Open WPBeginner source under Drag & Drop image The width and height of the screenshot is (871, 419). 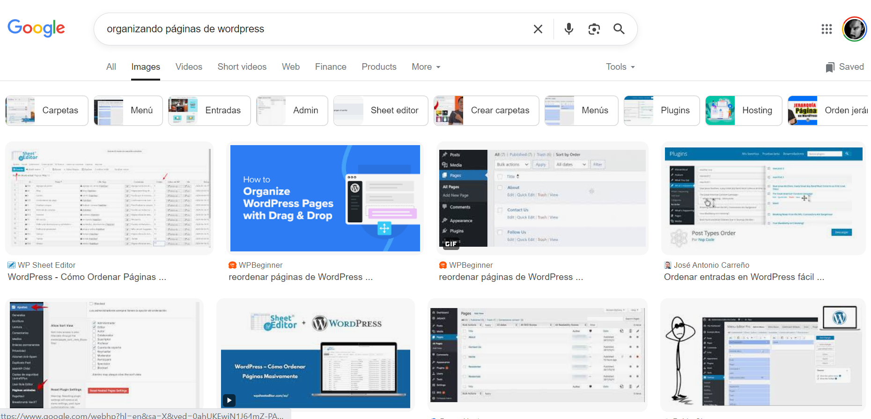pos(260,265)
